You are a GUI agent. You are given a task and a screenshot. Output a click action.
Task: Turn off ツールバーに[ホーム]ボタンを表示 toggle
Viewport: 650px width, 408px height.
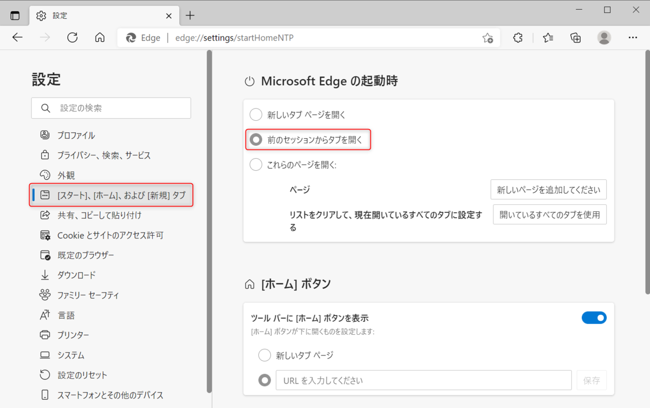[x=594, y=318]
